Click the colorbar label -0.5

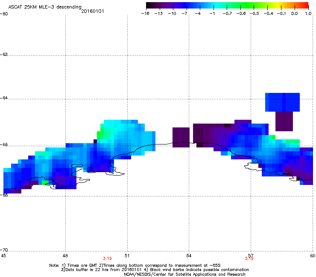tap(255, 14)
